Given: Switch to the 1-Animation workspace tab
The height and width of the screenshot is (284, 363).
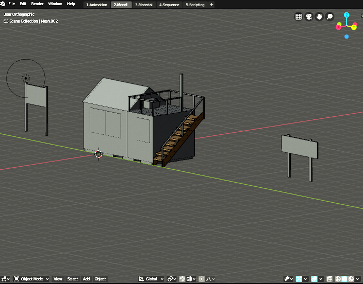Looking at the screenshot, I should click(96, 5).
